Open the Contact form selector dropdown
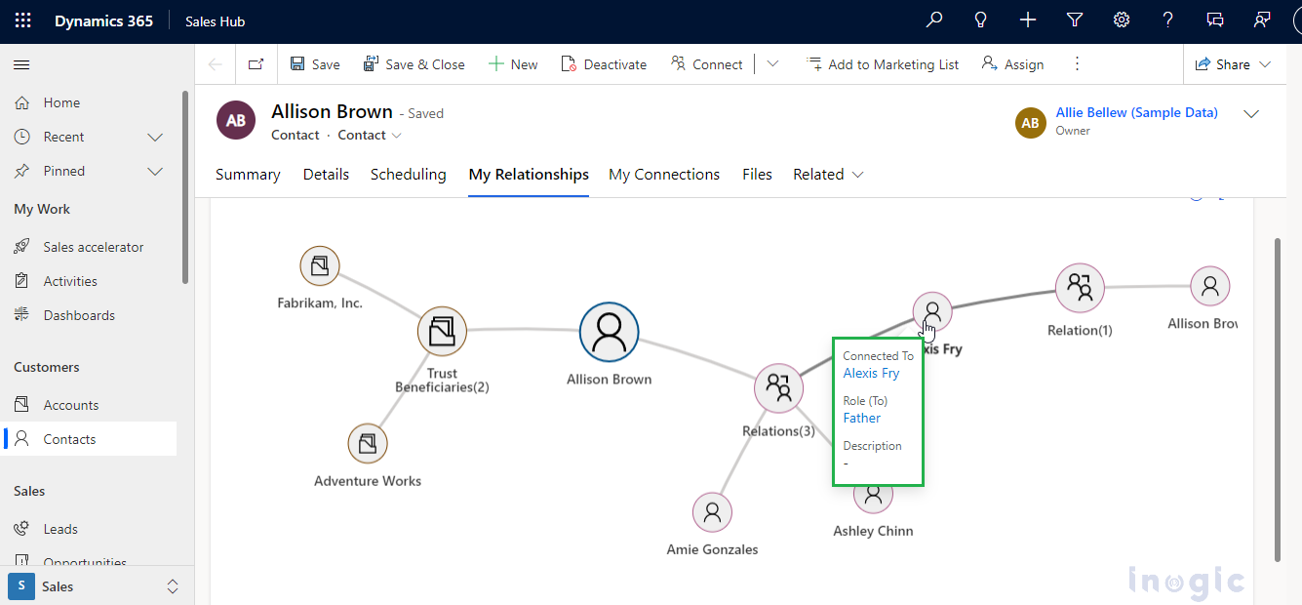Screen dimensions: 1302x605 [x=370, y=136]
